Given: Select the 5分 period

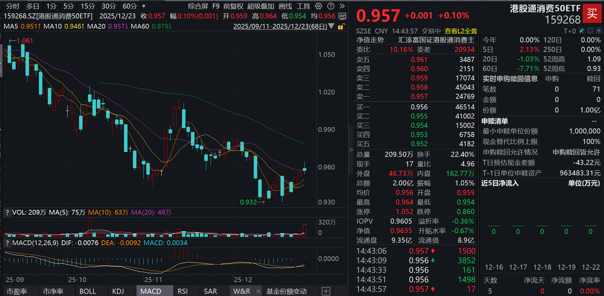Looking at the screenshot, I should [x=69, y=6].
